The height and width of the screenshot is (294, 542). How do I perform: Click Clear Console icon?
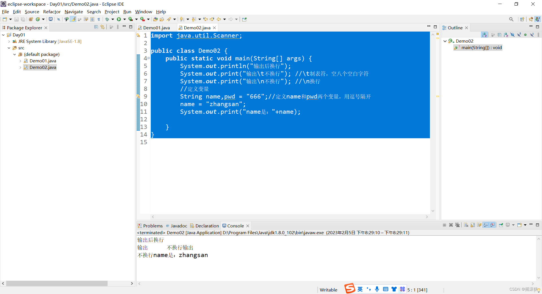point(466,225)
